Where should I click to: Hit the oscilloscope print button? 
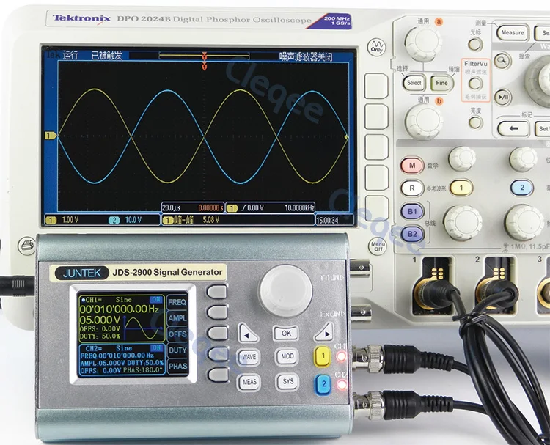click(27, 246)
